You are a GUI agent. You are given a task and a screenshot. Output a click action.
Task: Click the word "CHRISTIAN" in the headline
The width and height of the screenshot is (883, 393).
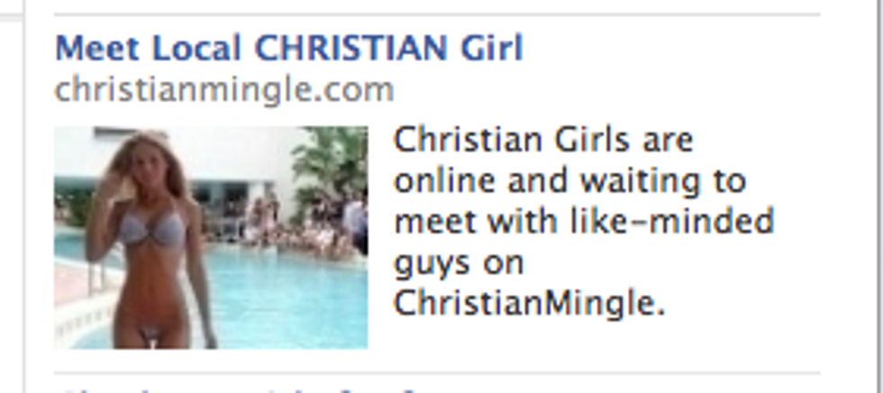[352, 48]
